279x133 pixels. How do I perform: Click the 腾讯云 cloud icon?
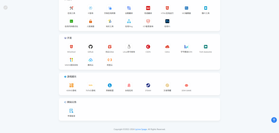coord(90,60)
